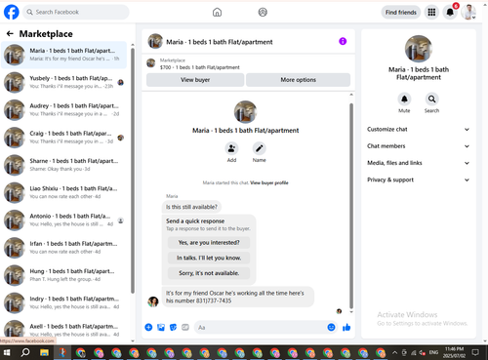Open the Antonio conversation
Screen dimensions: 488x360
[63, 220]
